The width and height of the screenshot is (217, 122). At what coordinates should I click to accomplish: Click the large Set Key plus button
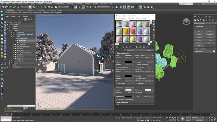click(x=182, y=119)
